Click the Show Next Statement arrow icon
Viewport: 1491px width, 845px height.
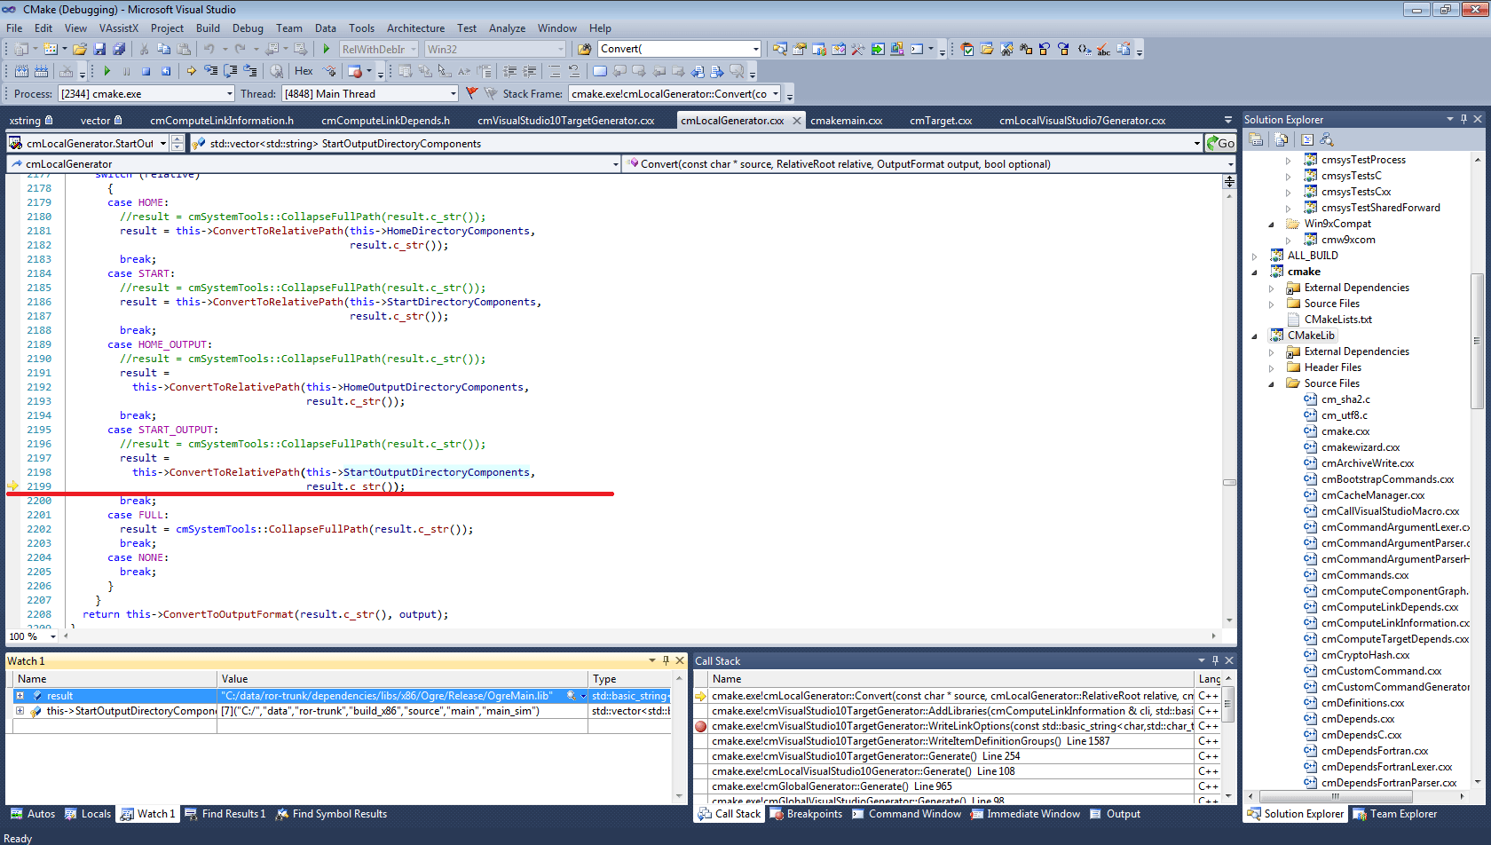(191, 71)
